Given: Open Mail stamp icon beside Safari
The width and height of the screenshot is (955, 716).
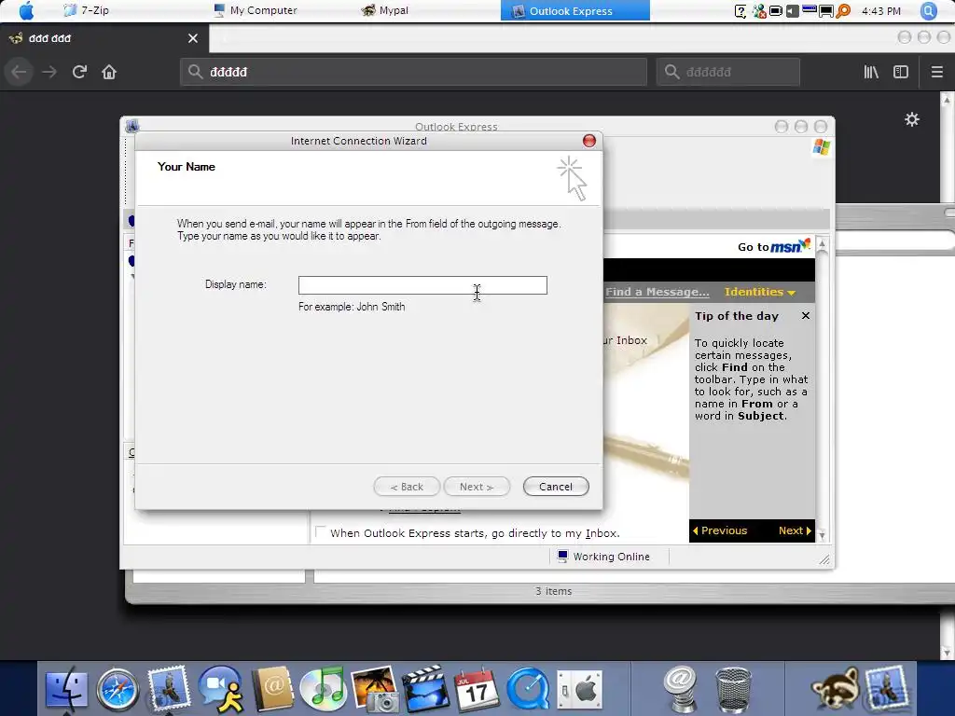Looking at the screenshot, I should click(x=168, y=689).
